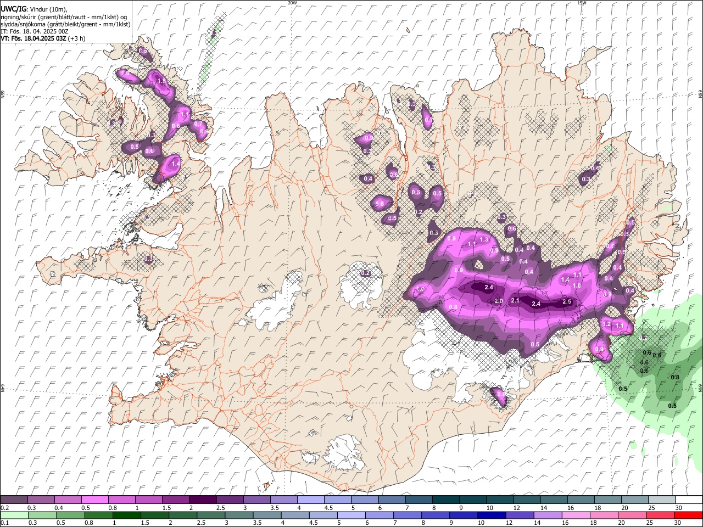Screen dimensions: 703x527
Task: Click the 'slydda/snjókoma' legend description line
Action: point(65,24)
